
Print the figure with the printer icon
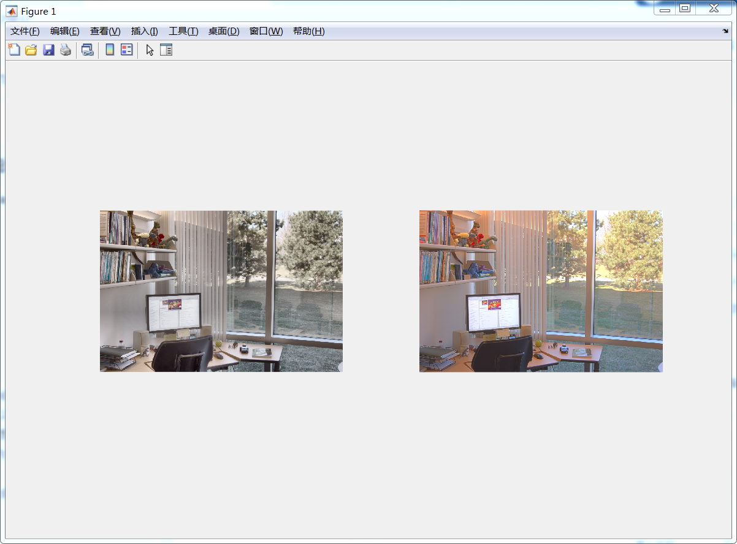pyautogui.click(x=66, y=50)
